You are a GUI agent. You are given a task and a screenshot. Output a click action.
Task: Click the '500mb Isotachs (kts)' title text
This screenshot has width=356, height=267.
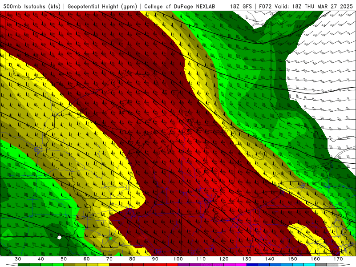tap(32, 6)
